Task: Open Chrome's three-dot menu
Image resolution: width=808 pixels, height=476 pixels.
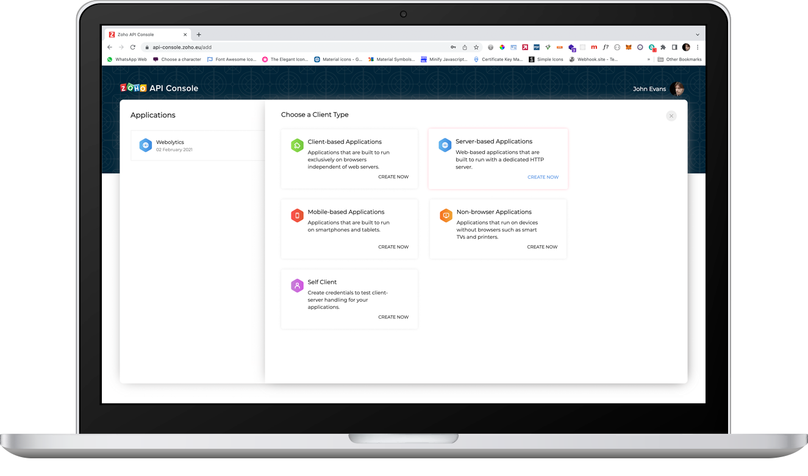Action: pyautogui.click(x=698, y=47)
